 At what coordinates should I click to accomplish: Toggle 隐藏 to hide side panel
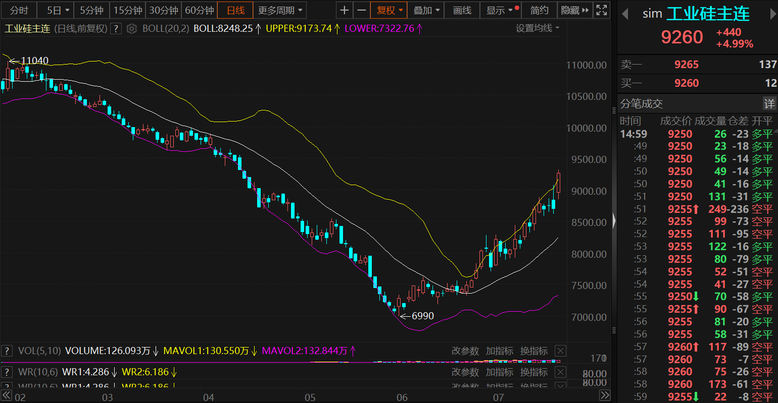[x=574, y=10]
